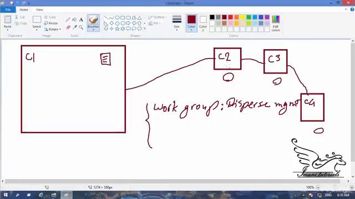Open the Paint Help icon
355x199 pixels.
tap(352, 9)
